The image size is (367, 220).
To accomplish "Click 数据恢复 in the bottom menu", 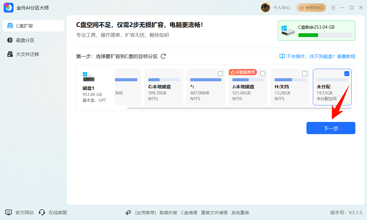I will point(168,212).
